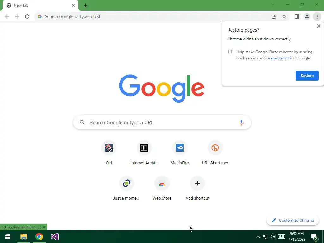Click the Restore button
The width and height of the screenshot is (324, 243).
pos(307,76)
